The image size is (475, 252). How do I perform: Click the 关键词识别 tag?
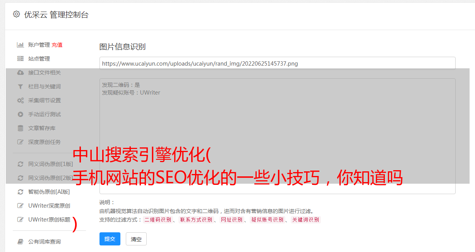[x=305, y=220]
